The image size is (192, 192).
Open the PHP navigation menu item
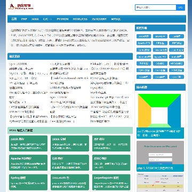pos(24,19)
